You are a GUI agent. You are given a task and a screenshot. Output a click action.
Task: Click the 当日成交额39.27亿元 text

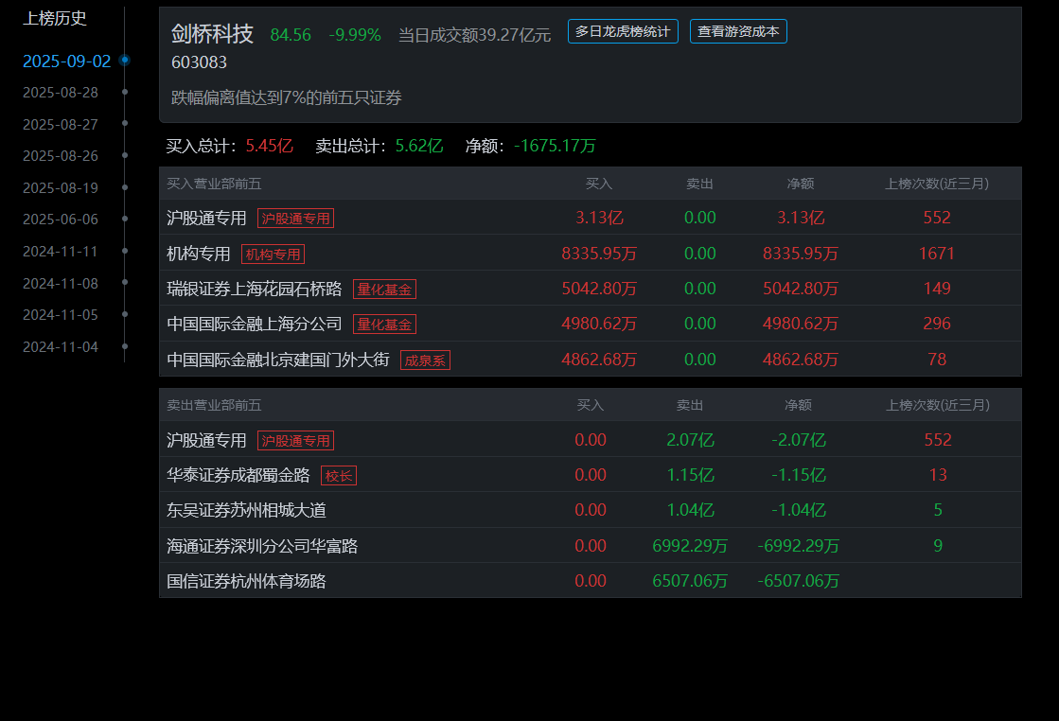point(475,35)
